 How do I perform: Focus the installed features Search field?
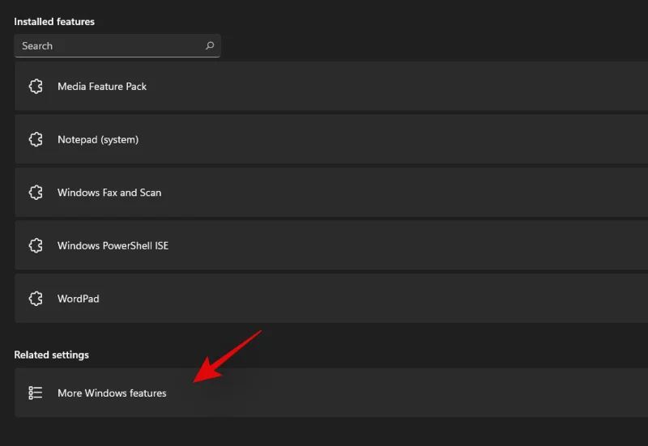pyautogui.click(x=109, y=46)
